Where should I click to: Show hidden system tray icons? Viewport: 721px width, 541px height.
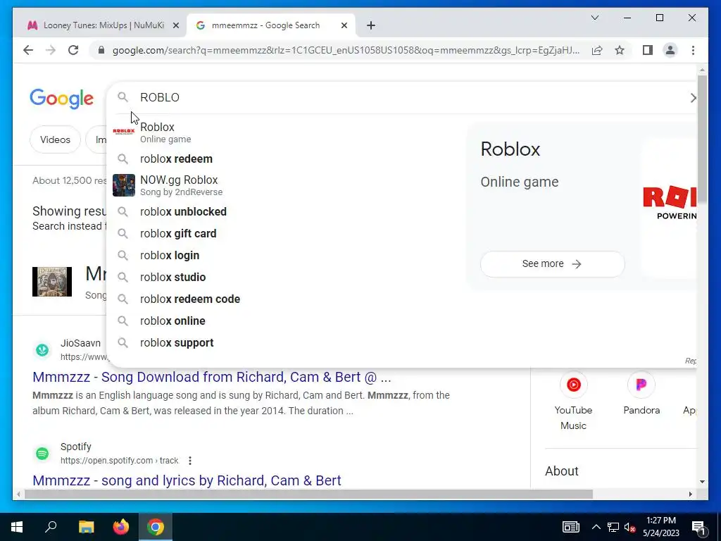pos(596,527)
